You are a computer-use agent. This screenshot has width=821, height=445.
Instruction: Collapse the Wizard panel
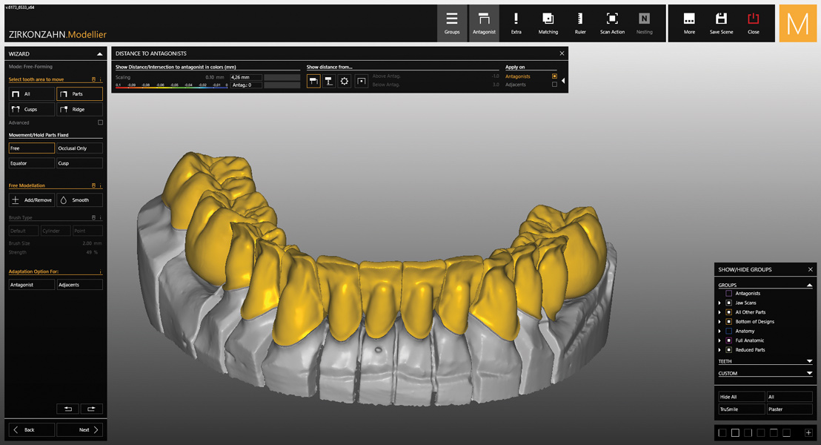pyautogui.click(x=100, y=54)
